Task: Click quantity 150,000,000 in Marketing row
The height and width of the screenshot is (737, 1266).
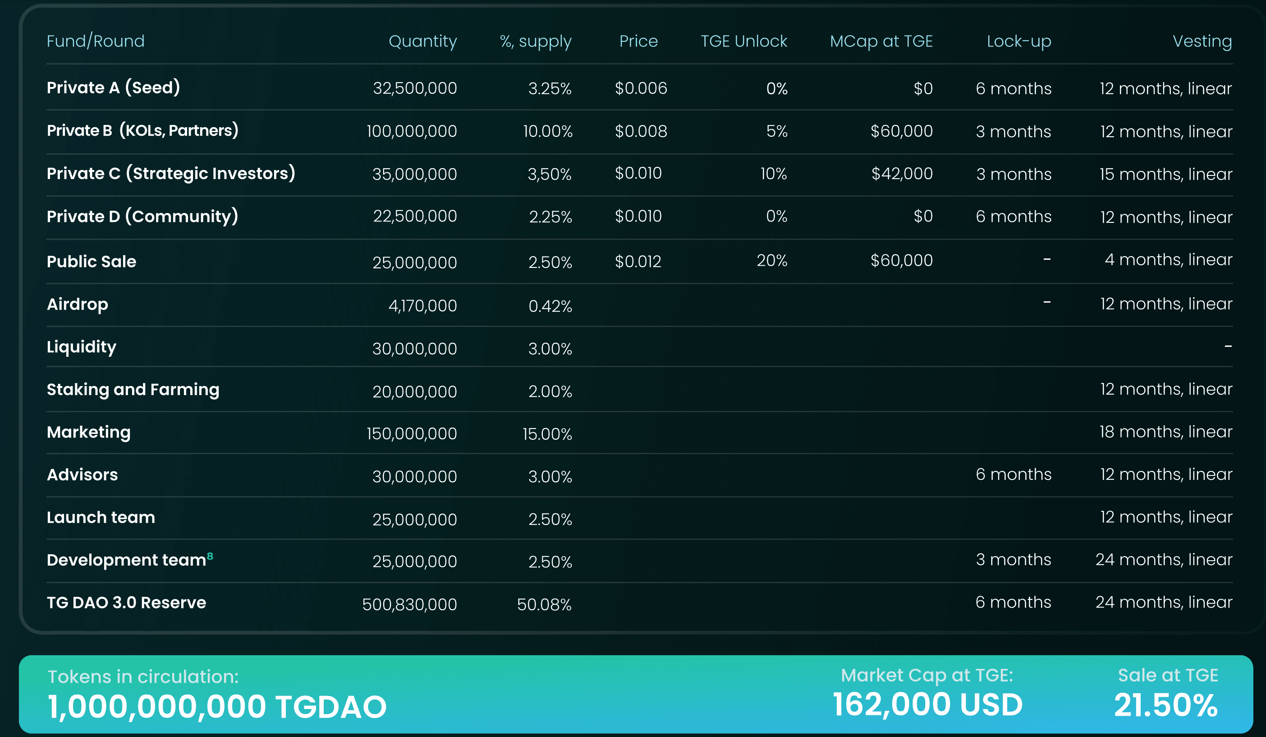Action: click(412, 434)
